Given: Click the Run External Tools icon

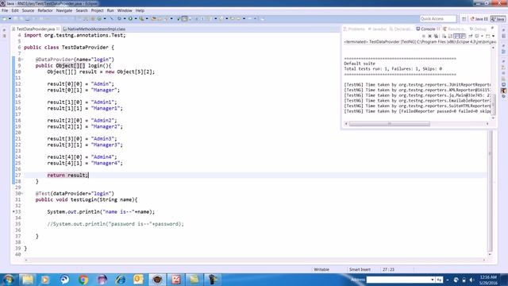Looking at the screenshot, I should point(141,19).
